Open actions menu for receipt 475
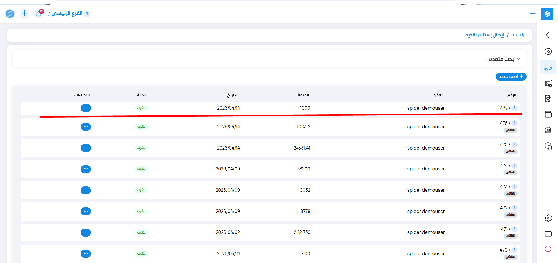 (x=86, y=148)
